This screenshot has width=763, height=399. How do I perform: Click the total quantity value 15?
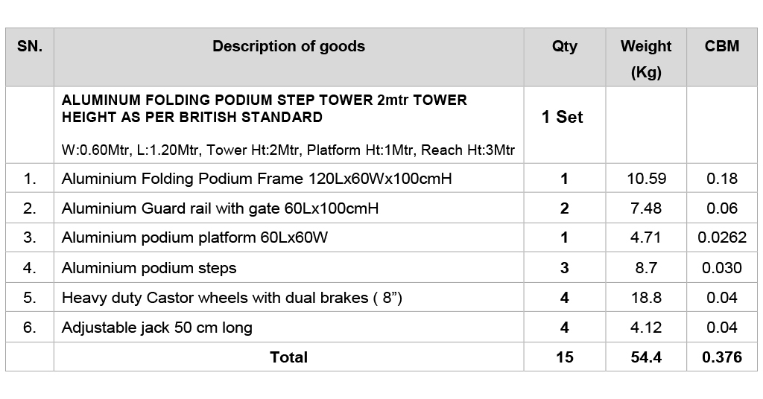point(565,357)
